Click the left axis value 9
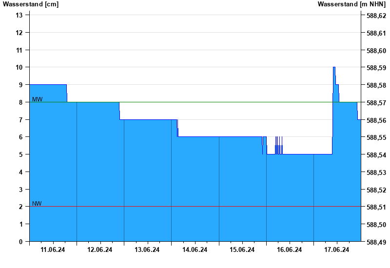 click(20, 85)
